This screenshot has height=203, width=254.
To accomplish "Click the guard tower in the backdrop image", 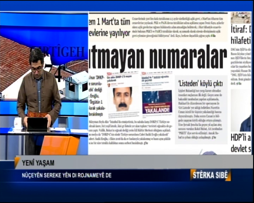I will (x=77, y=86).
